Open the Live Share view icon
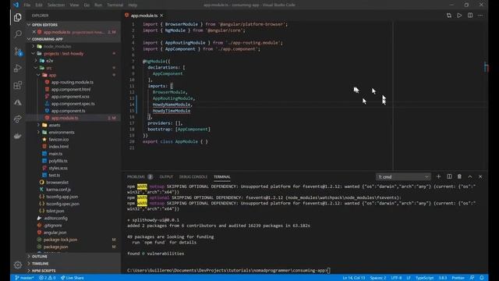The height and width of the screenshot is (281, 499). 18,119
